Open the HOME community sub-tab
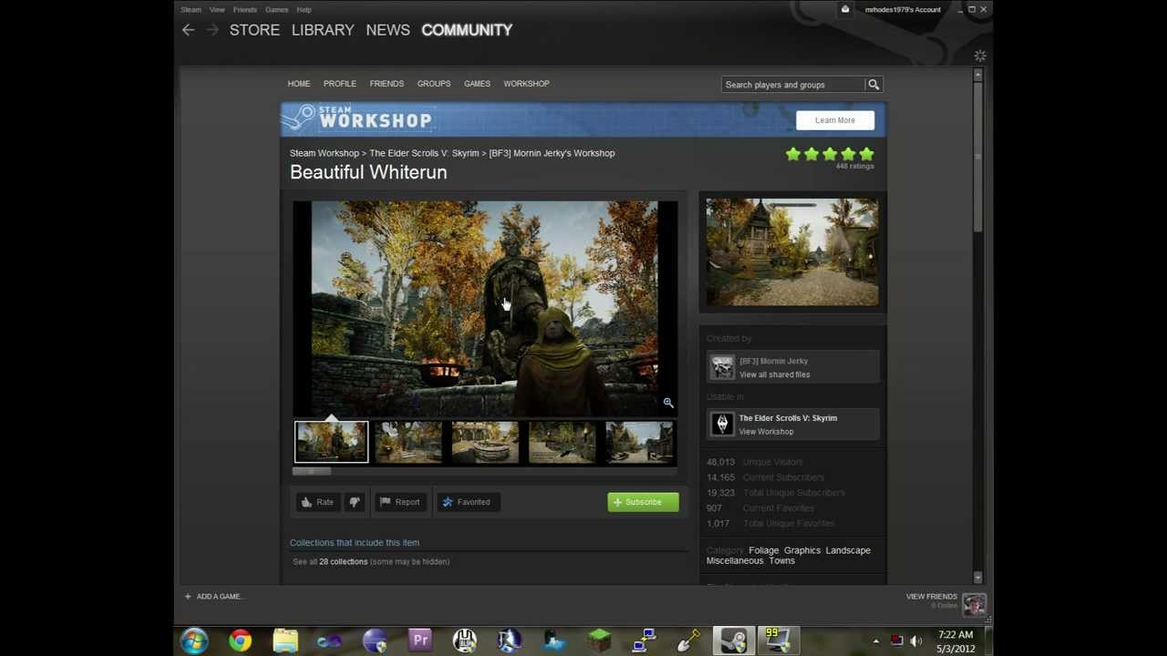The width and height of the screenshot is (1167, 656). [299, 84]
